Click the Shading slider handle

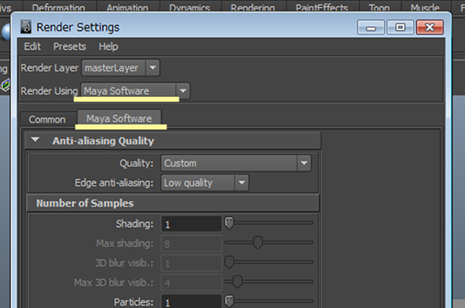pyautogui.click(x=230, y=223)
